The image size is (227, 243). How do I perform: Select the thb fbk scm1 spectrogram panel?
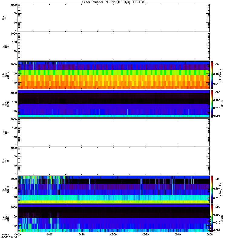pos(114,104)
